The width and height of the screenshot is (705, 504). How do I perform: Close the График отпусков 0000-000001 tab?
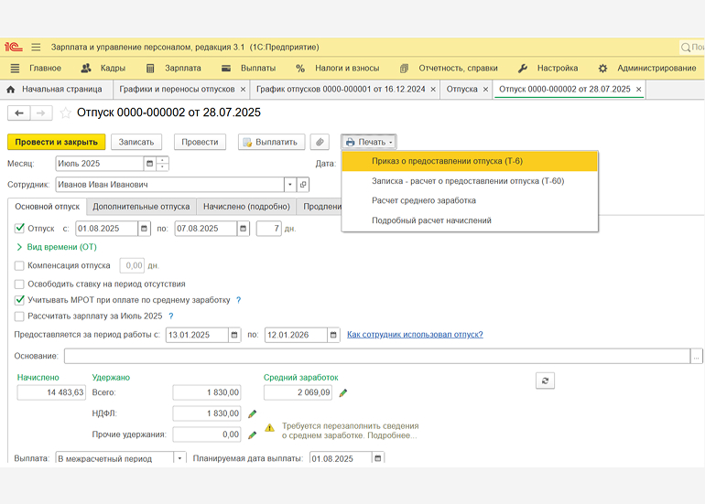[433, 90]
